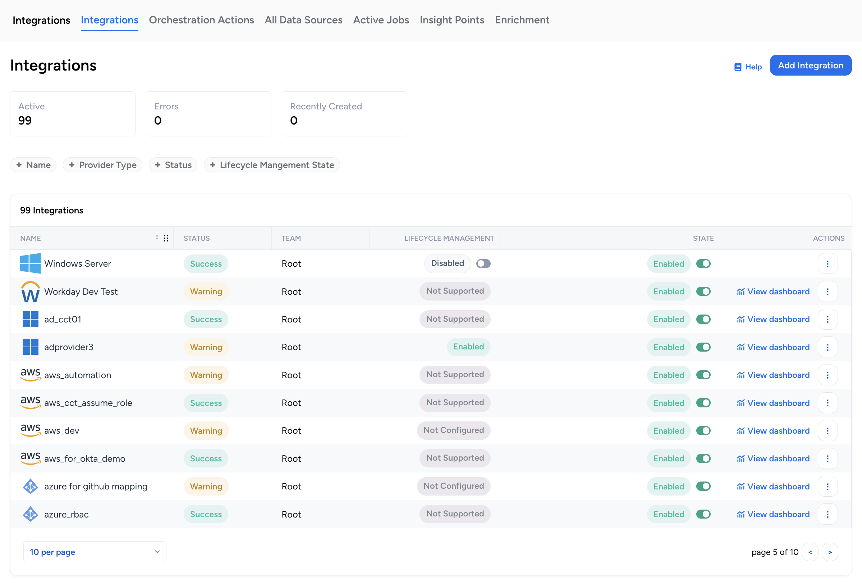Click the Recently Created summary card
Image resolution: width=862 pixels, height=583 pixels.
pyautogui.click(x=344, y=114)
